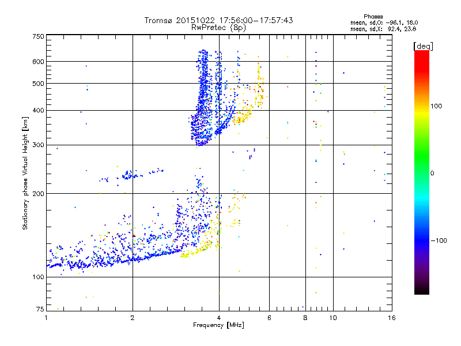Click the '[deg]' colorbar unit label
Image resolution: width=461 pixels, height=346 pixels.
[x=423, y=46]
